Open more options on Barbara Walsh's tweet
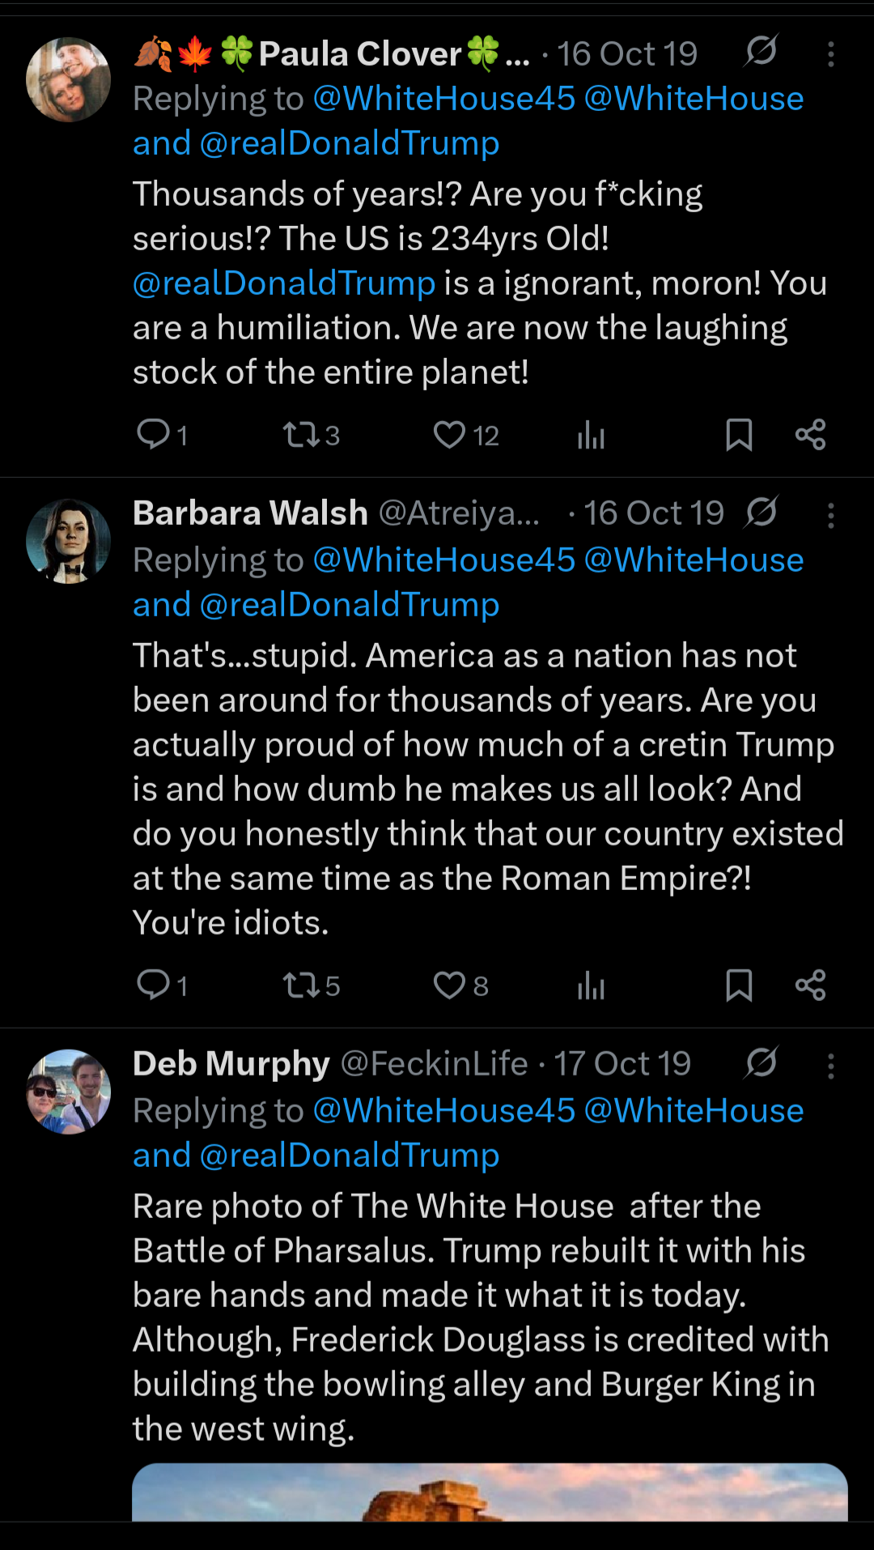874x1550 pixels. pos(830,515)
